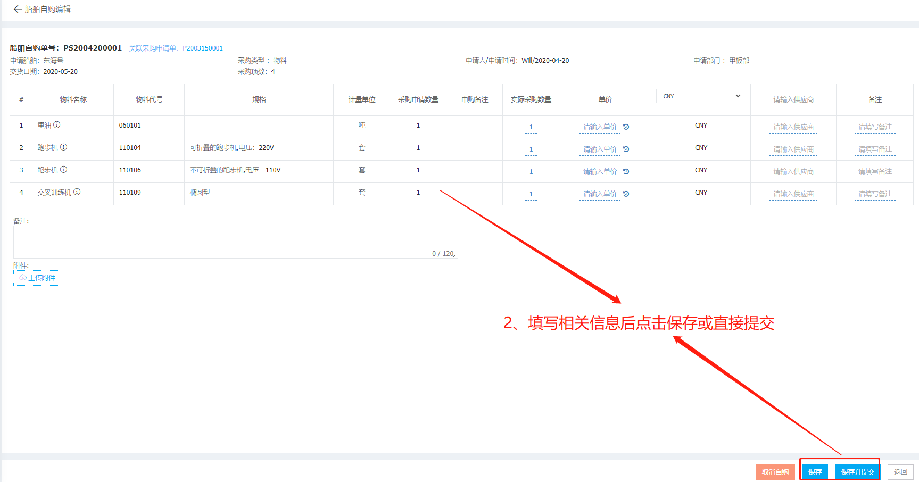
Task: Click the 返回 button
Action: (x=900, y=472)
